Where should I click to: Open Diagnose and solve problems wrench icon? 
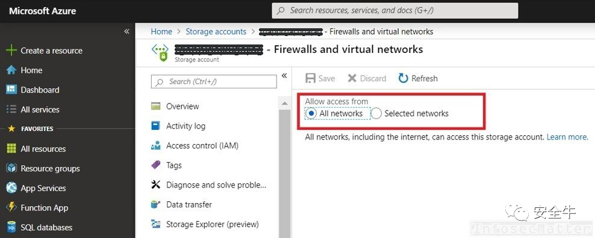(x=155, y=185)
